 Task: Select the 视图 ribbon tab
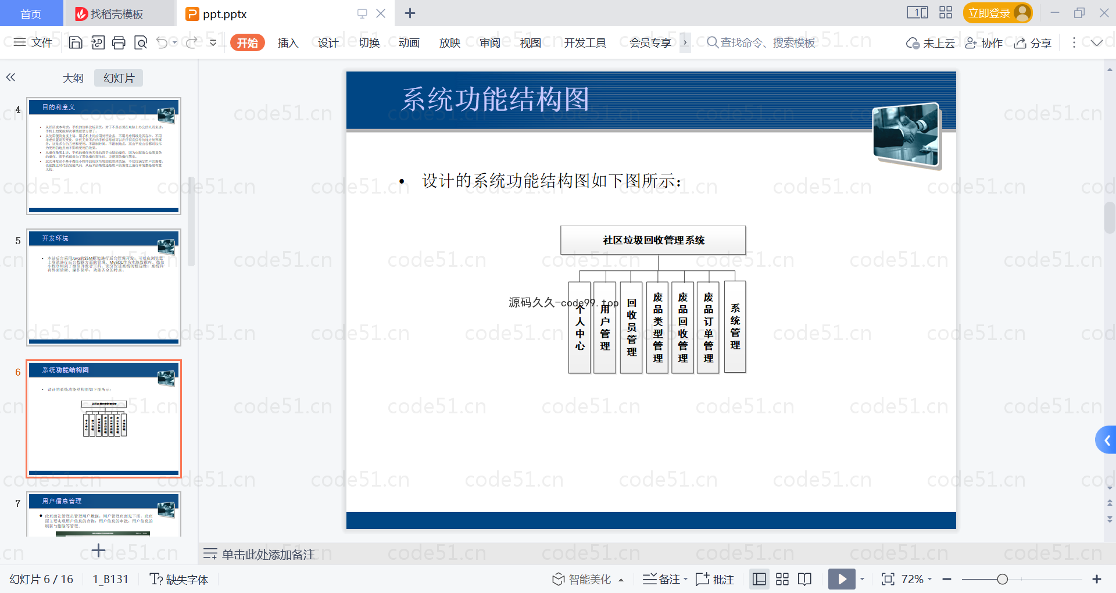point(531,42)
